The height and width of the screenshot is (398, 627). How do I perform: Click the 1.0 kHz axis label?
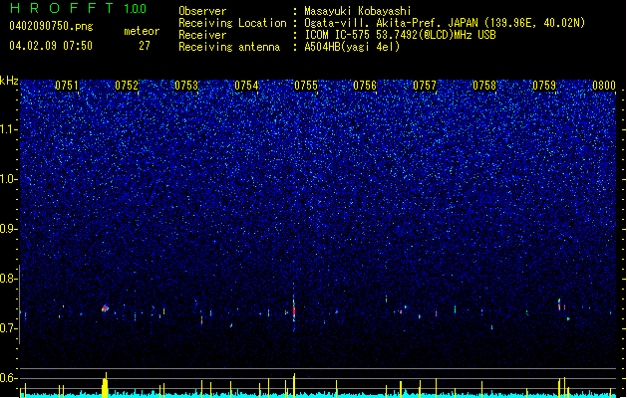(9, 179)
